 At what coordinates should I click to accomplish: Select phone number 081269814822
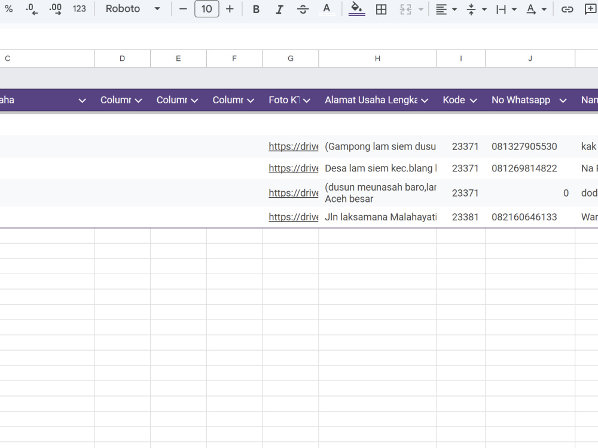(524, 168)
